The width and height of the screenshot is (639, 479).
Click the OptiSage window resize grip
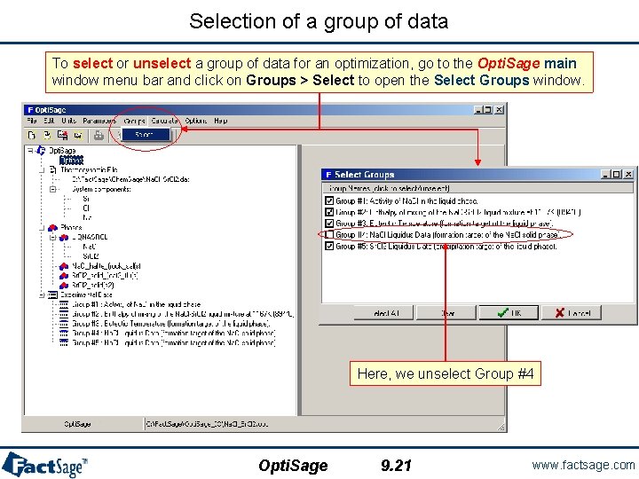click(x=501, y=427)
